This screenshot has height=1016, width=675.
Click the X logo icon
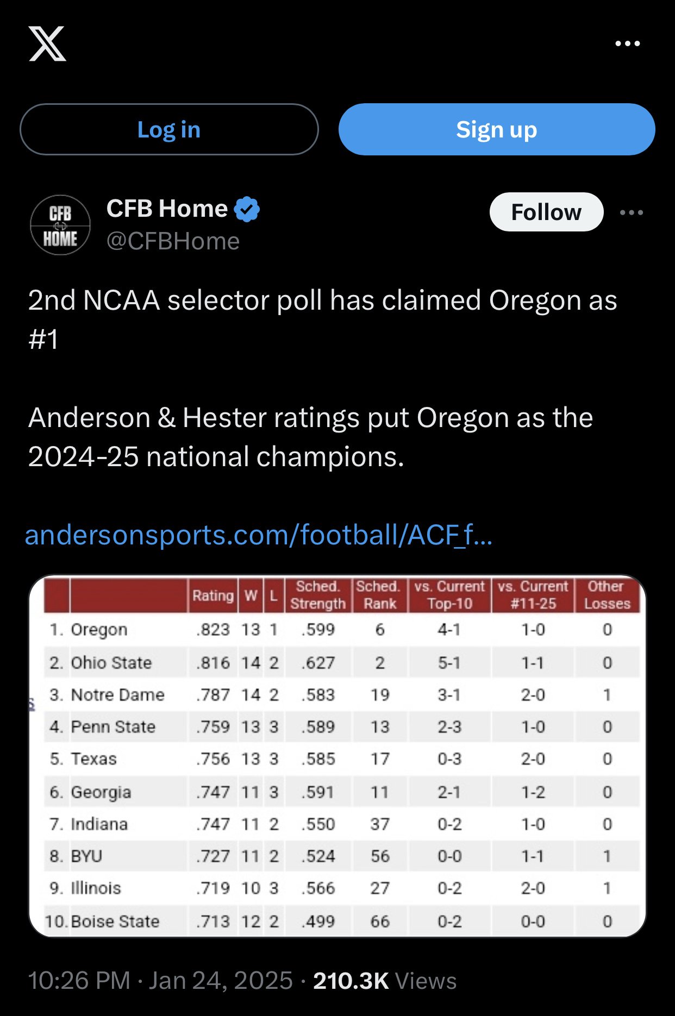coord(47,43)
